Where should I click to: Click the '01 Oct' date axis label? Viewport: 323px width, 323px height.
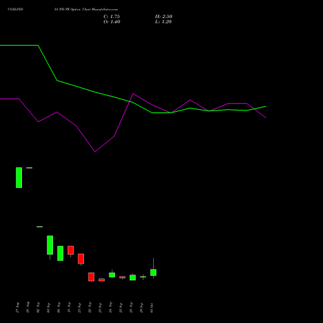(x=152, y=307)
